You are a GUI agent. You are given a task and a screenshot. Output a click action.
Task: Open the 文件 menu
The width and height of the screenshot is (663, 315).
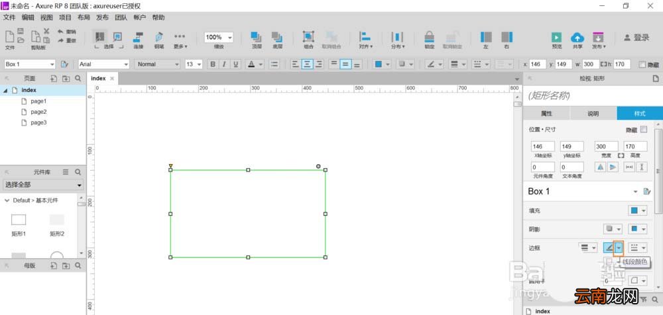click(x=9, y=17)
